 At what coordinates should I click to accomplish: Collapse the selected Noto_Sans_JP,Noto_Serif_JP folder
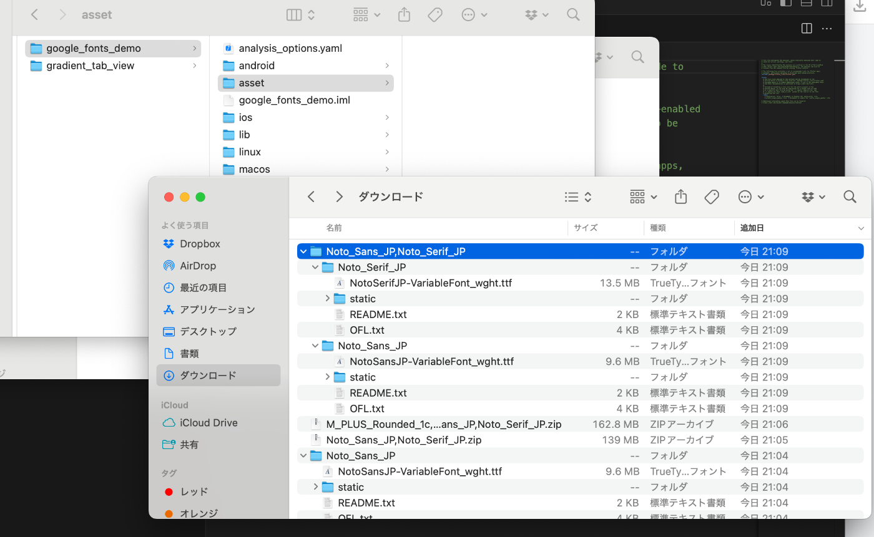point(303,251)
